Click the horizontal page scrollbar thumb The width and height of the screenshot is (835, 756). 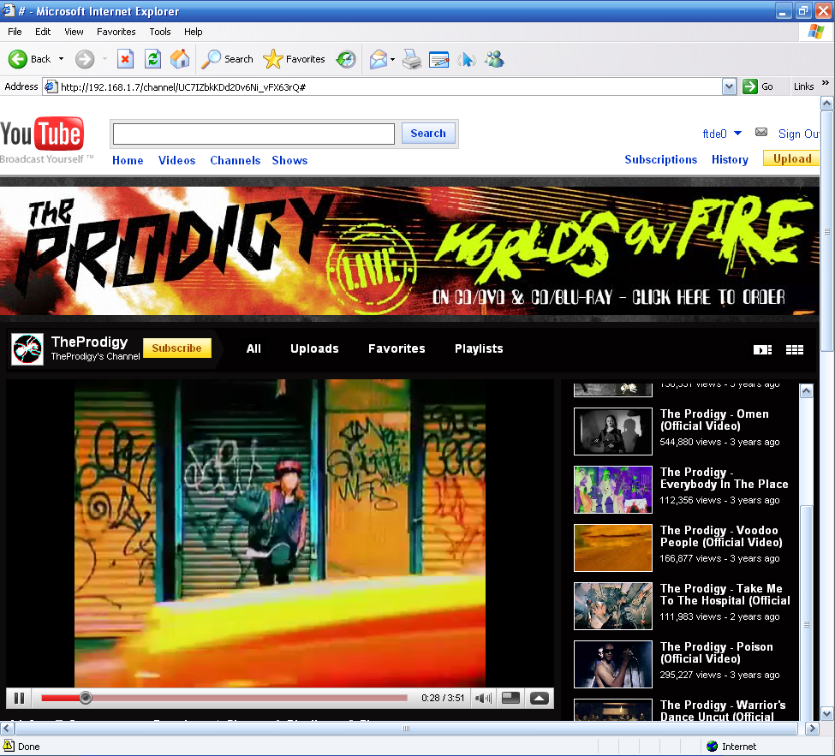pos(405,729)
